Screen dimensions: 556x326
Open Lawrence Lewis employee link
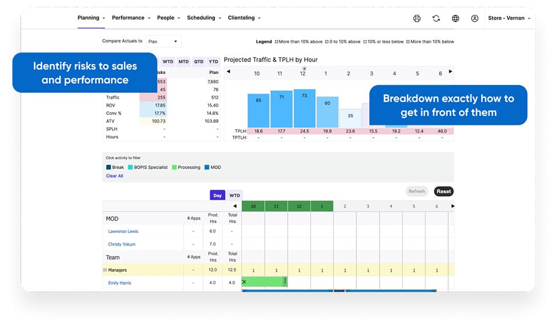123,231
